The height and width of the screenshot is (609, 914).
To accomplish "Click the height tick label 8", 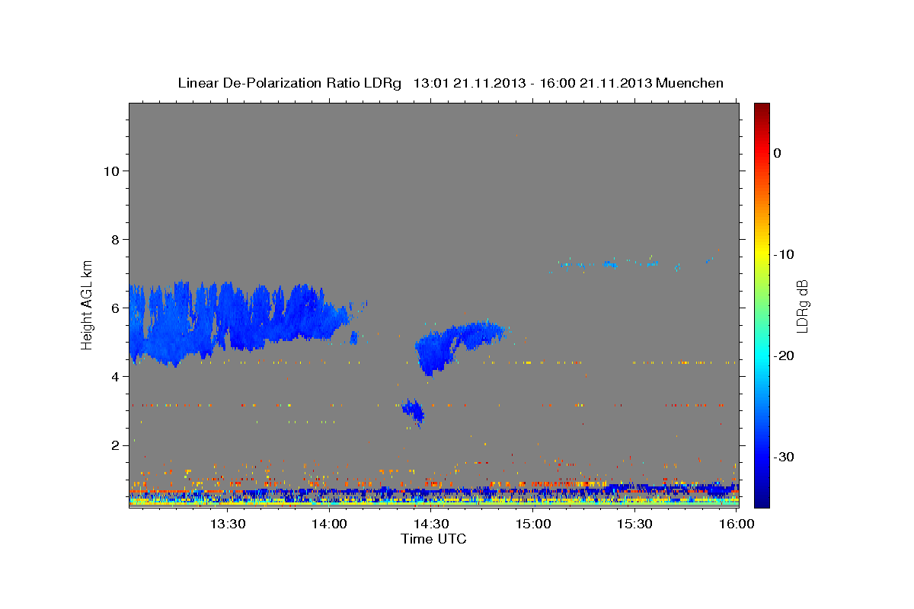I will click(x=115, y=239).
